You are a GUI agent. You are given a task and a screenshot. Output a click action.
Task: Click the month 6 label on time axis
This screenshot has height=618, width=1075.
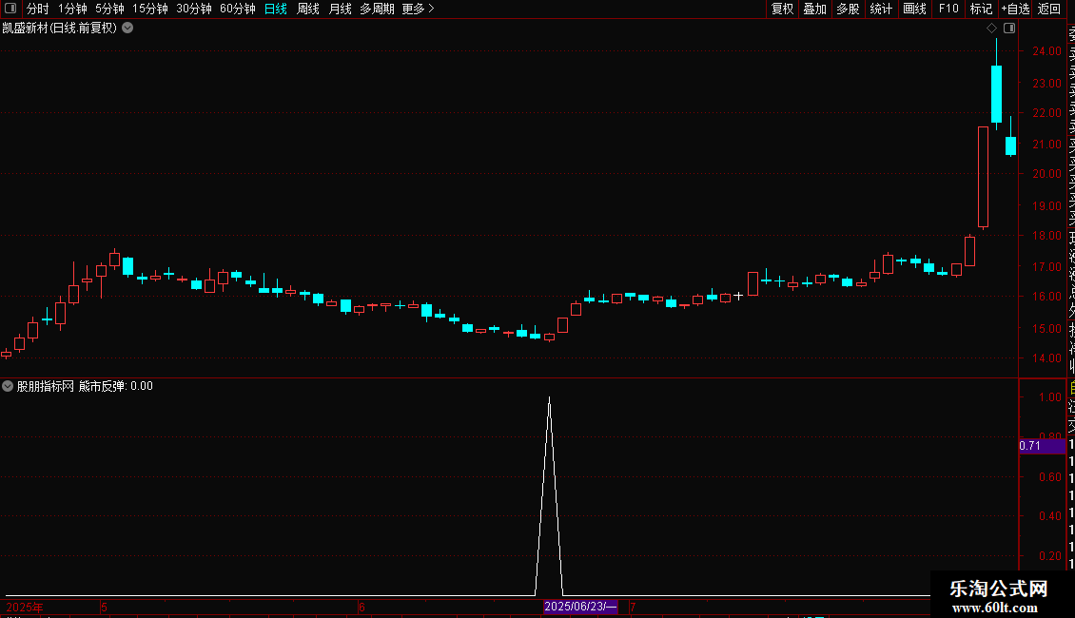[362, 607]
